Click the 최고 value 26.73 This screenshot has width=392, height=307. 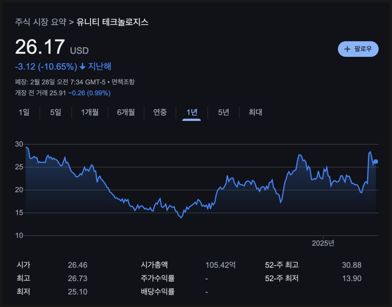pos(78,278)
